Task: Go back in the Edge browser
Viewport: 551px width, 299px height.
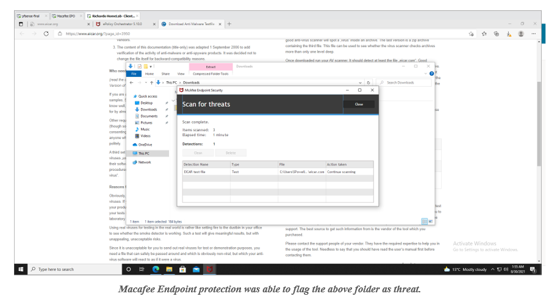Action: point(22,34)
